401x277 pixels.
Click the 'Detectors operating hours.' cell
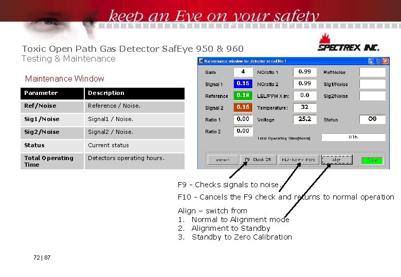pos(135,161)
